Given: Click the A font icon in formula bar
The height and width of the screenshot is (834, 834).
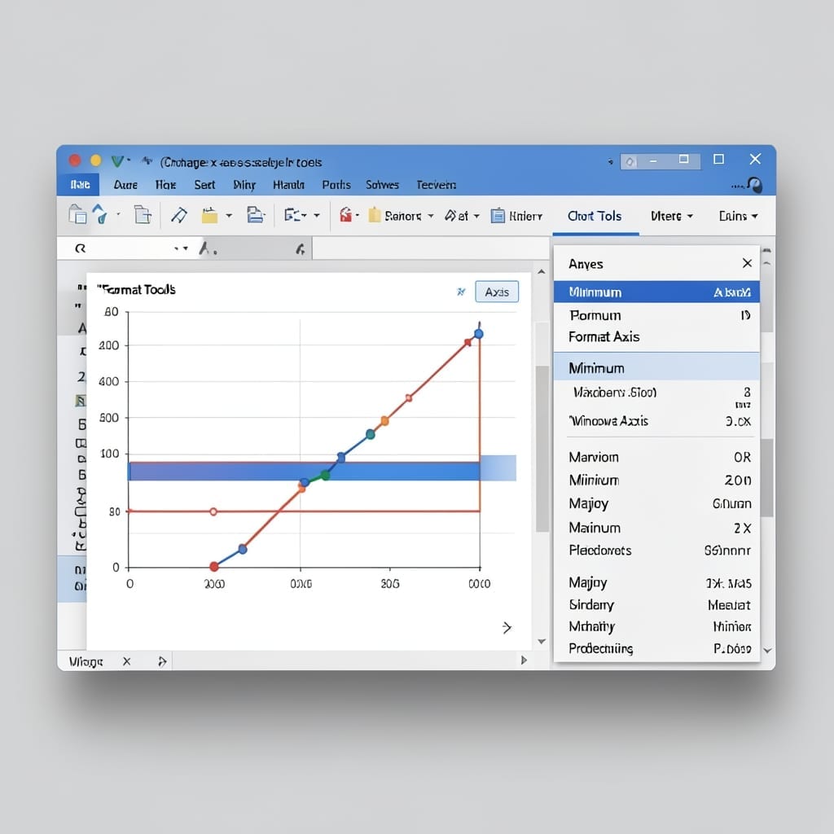Looking at the screenshot, I should click(204, 248).
